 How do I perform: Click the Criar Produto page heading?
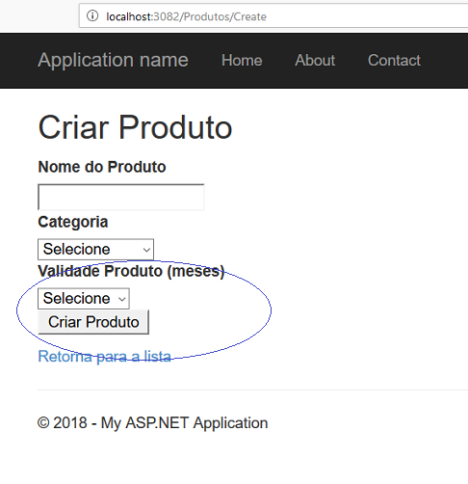pos(135,127)
